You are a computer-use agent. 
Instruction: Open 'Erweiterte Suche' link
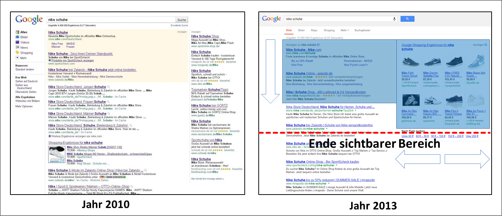point(179,25)
